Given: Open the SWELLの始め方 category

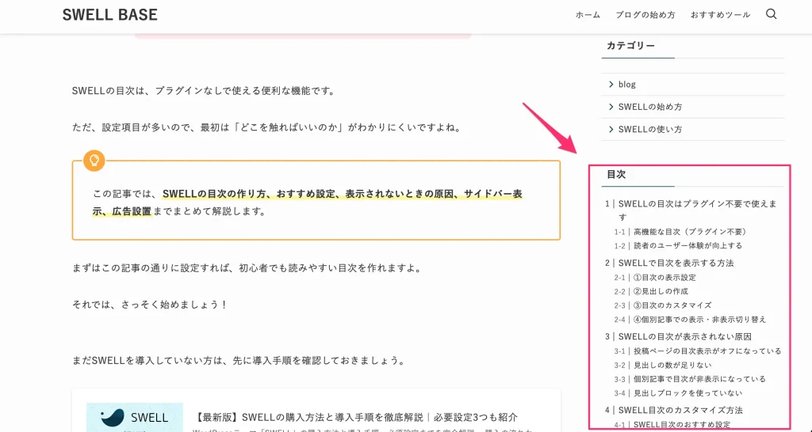Looking at the screenshot, I should pos(650,107).
